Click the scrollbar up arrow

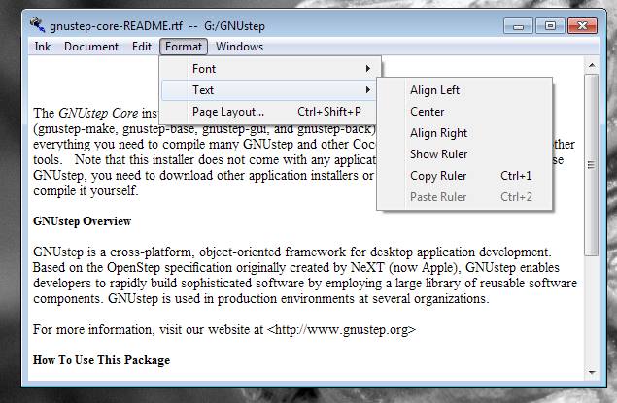[591, 66]
